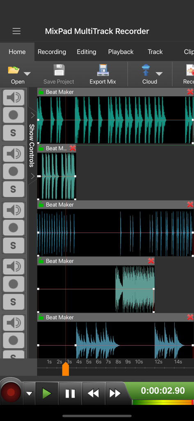Click the MixPad MultiTrack Recorder title
This screenshot has height=421, width=194.
pos(97,31)
